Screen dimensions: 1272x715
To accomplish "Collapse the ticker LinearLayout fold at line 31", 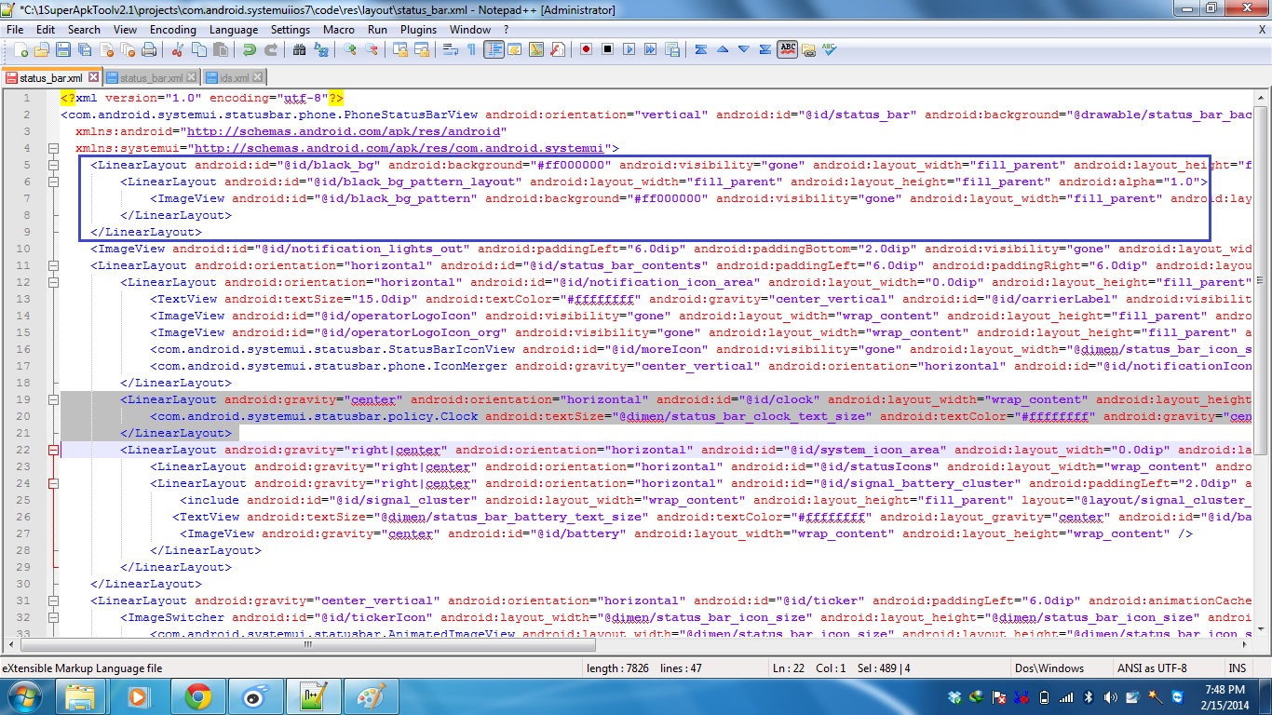I will click(53, 601).
